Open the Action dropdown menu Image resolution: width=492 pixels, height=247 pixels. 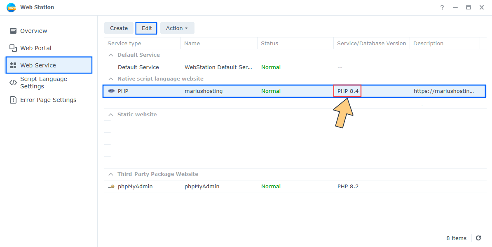pos(177,28)
